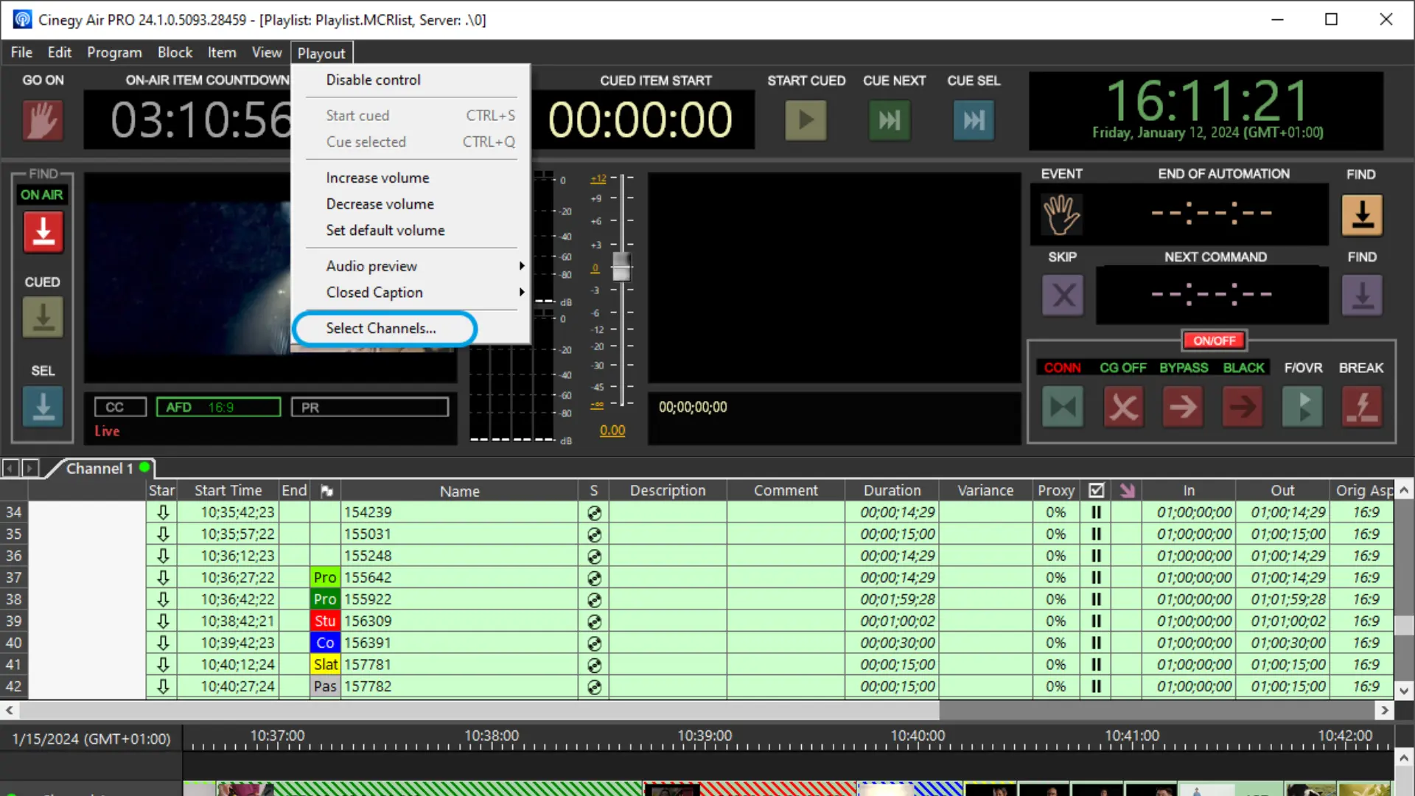Click the ON AIR find red arrow
1415x796 pixels.
[43, 232]
